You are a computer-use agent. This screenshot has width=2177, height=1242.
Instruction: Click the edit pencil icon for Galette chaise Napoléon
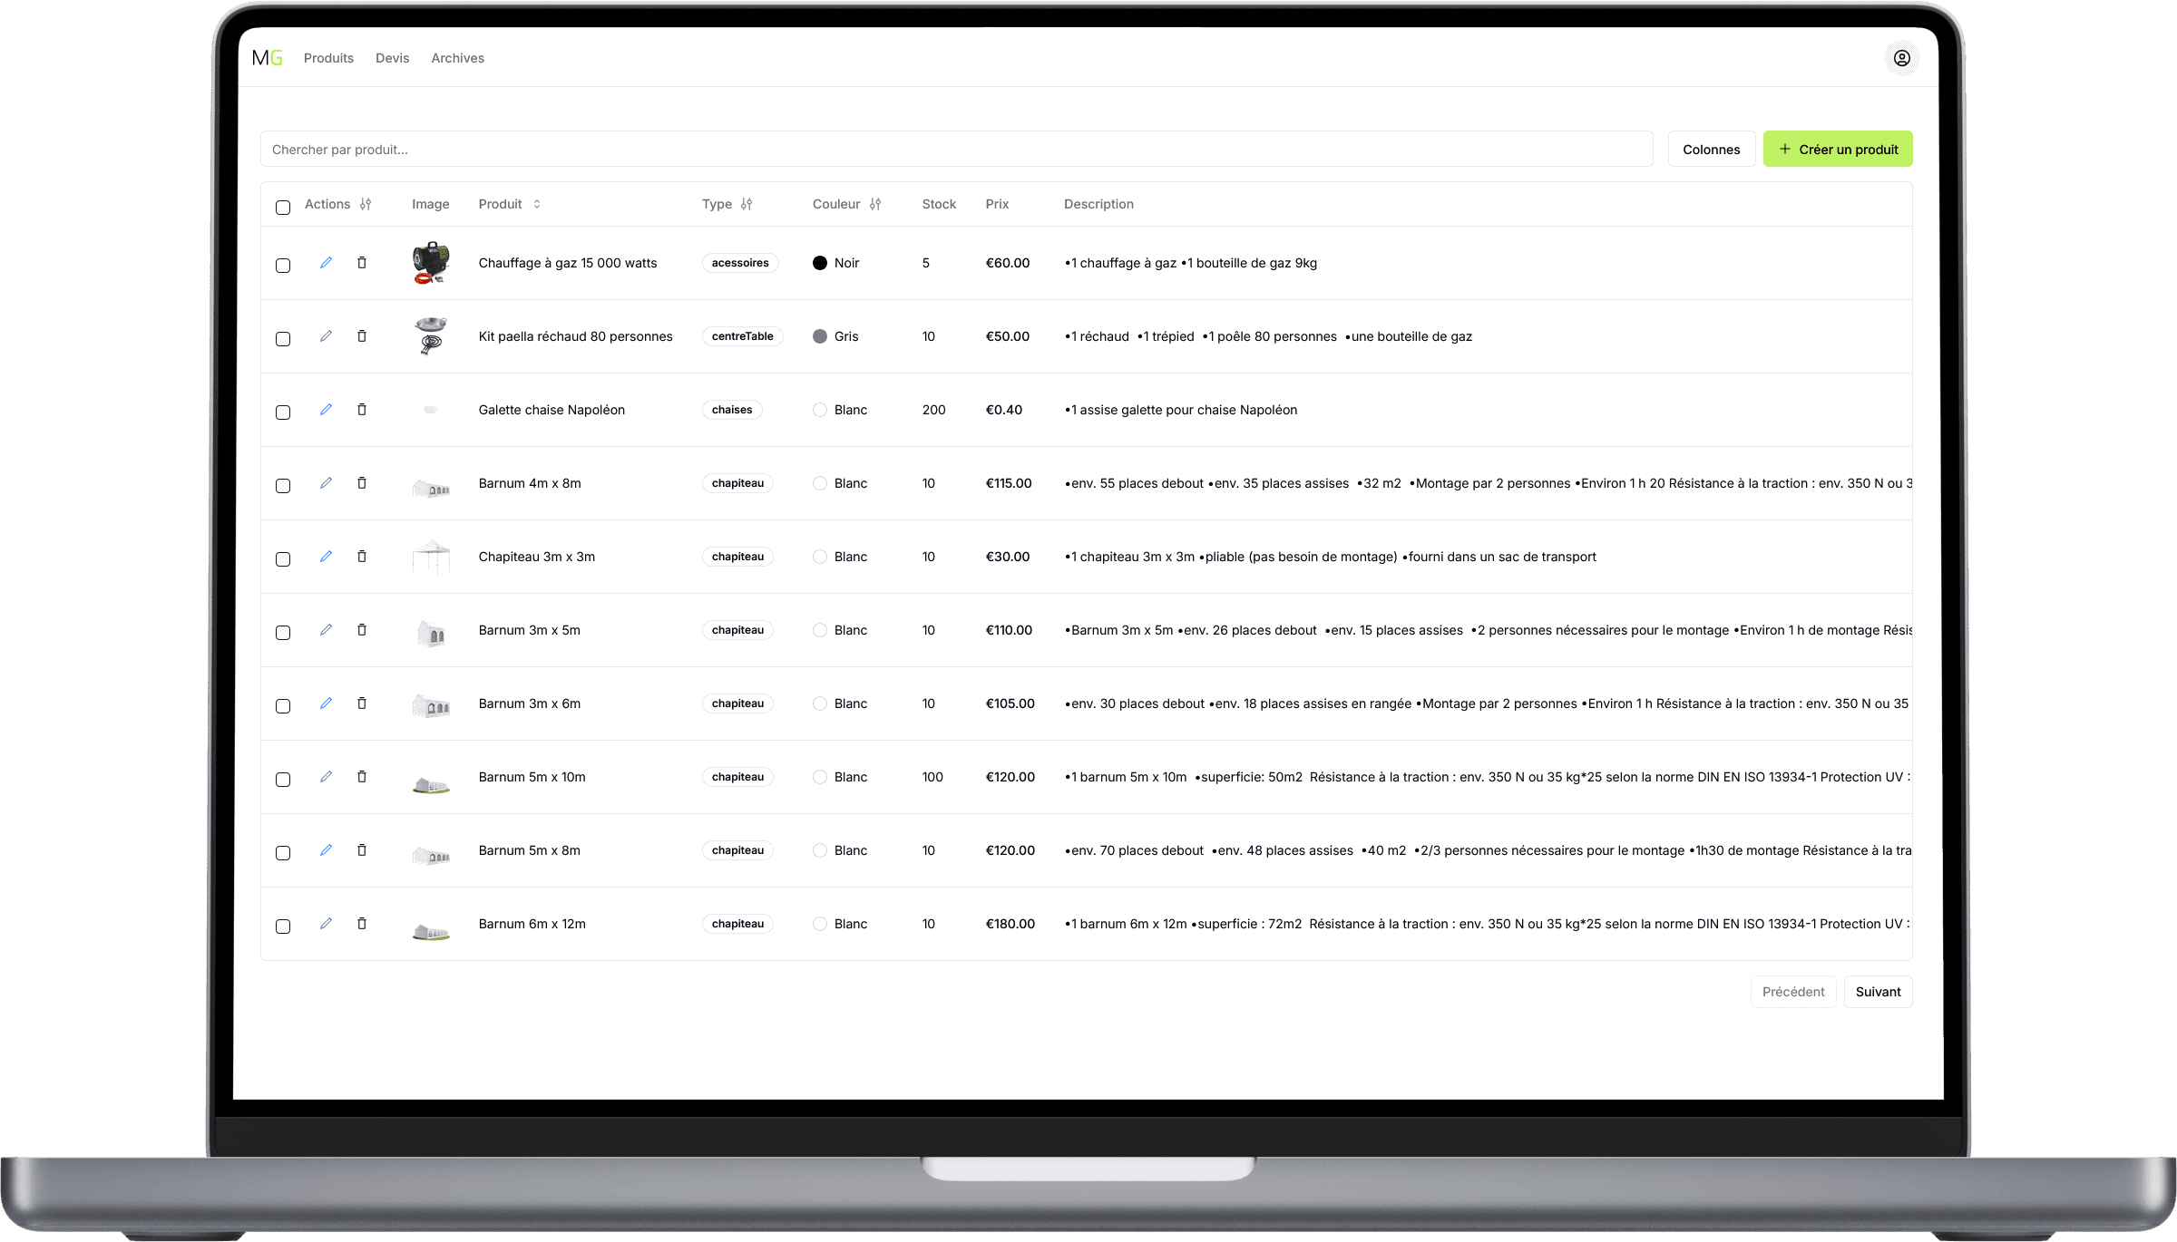pyautogui.click(x=326, y=408)
